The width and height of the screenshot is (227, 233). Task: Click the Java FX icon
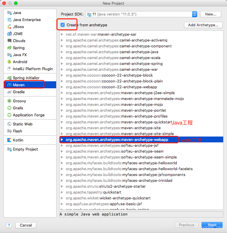(x=9, y=55)
